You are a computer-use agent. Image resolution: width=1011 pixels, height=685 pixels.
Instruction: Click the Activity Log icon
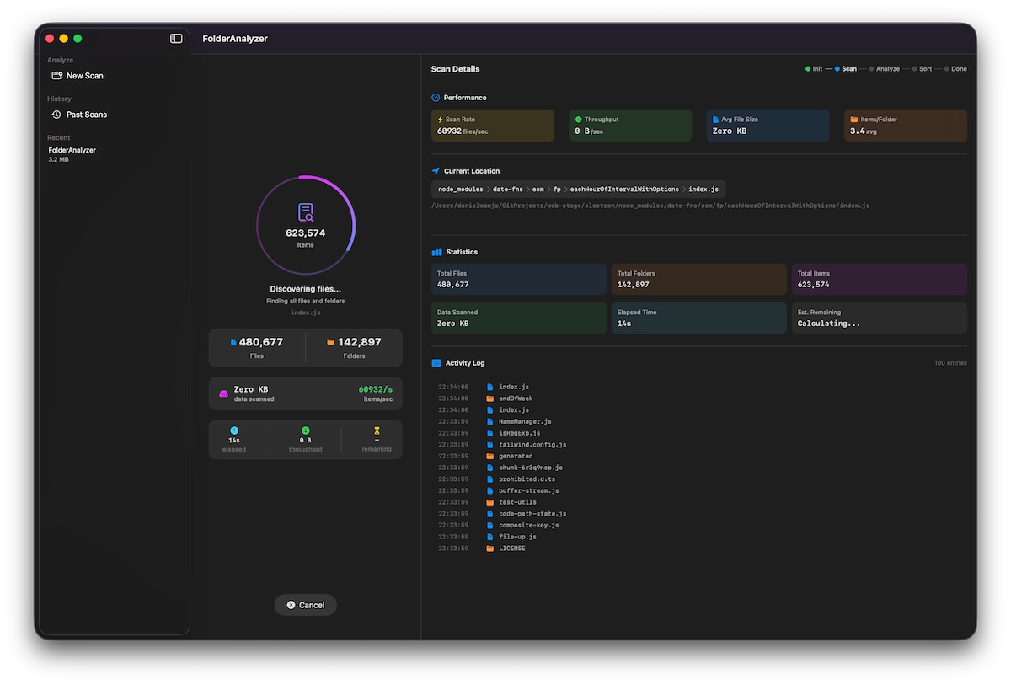(436, 363)
